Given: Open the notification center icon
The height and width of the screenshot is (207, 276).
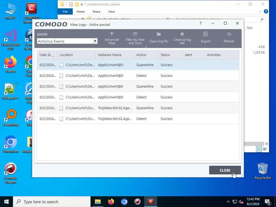Looking at the screenshot, I should [267, 202].
